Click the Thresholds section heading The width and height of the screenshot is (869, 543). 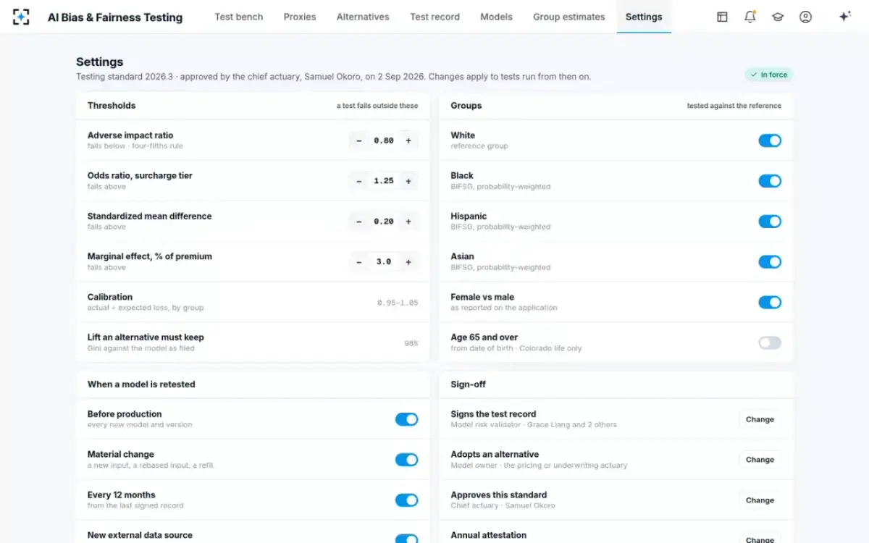[112, 106]
